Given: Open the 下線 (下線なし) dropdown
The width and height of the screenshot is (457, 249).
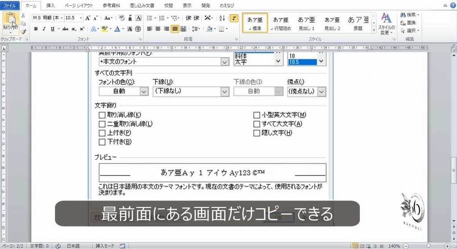Looking at the screenshot, I should pos(224,92).
